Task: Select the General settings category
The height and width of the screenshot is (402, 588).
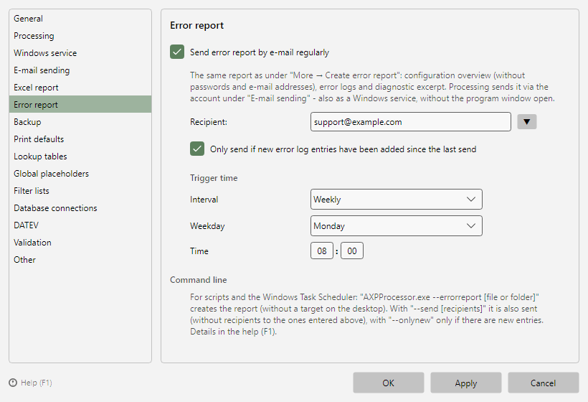Action: click(x=80, y=19)
